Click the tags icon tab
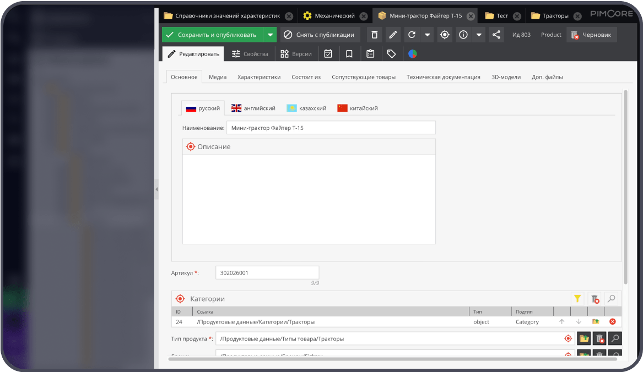 pos(391,54)
